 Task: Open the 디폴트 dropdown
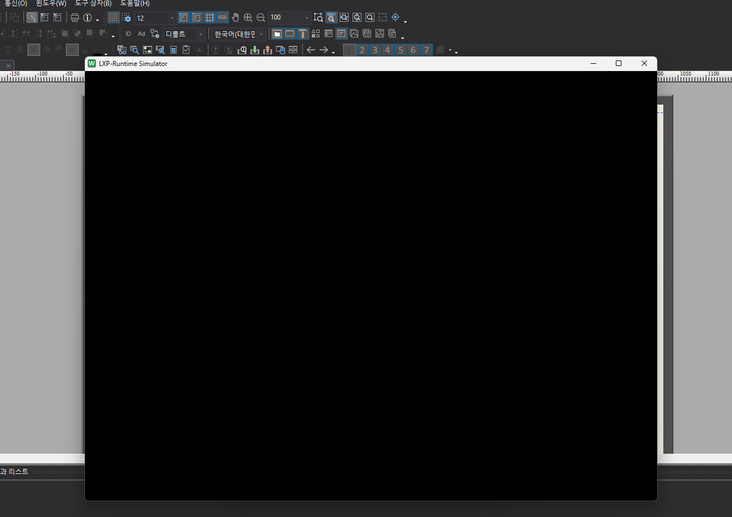click(184, 34)
